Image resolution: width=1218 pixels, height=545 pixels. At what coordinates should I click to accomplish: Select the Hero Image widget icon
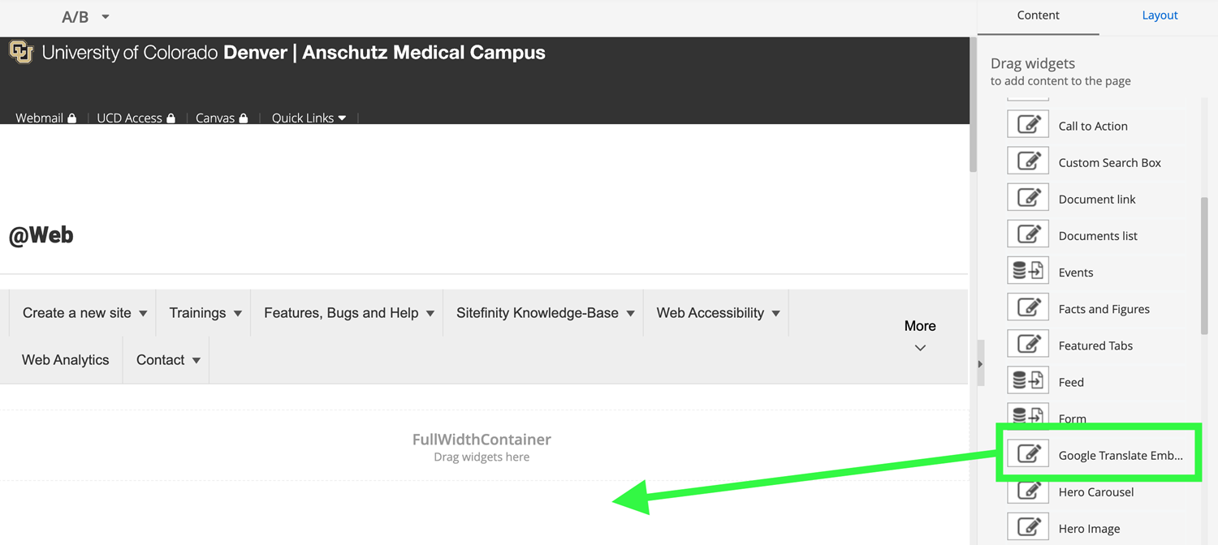point(1028,526)
